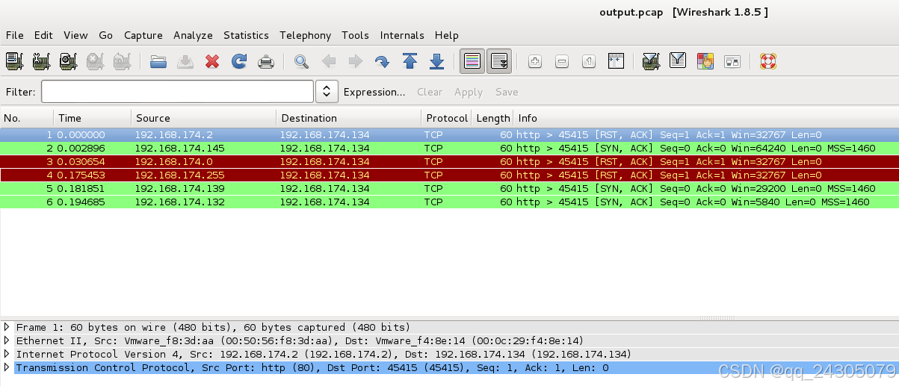Viewport: 899px width, 386px height.
Task: Sort by the Destination column header
Action: [x=349, y=118]
